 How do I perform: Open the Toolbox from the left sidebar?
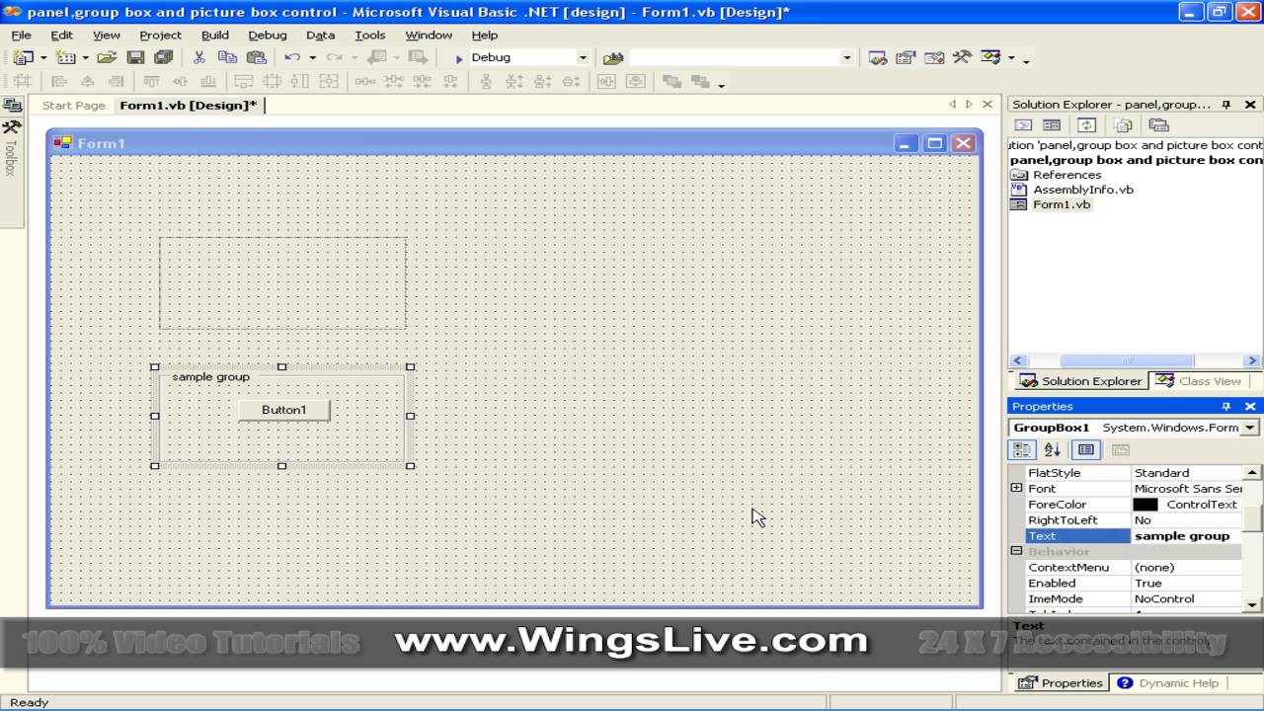pyautogui.click(x=13, y=153)
